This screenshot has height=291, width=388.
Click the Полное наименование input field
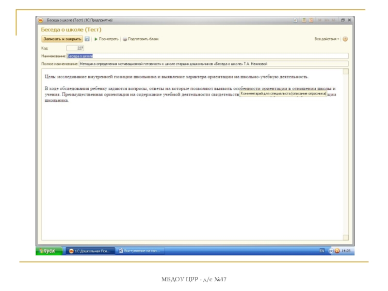pos(213,64)
